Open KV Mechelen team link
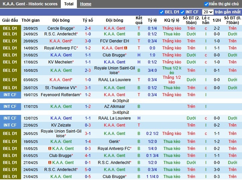 coord(60,62)
